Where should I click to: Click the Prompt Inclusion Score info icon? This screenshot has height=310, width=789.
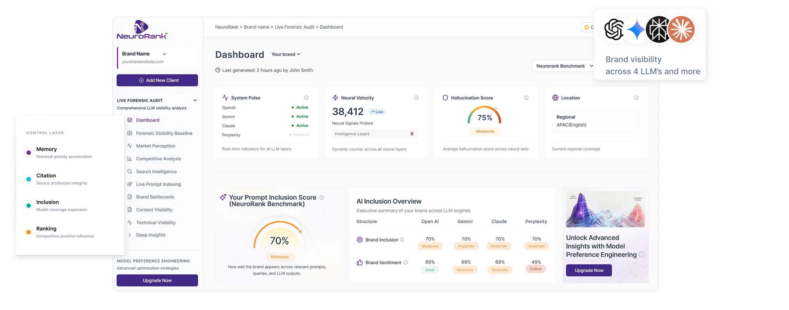(322, 197)
